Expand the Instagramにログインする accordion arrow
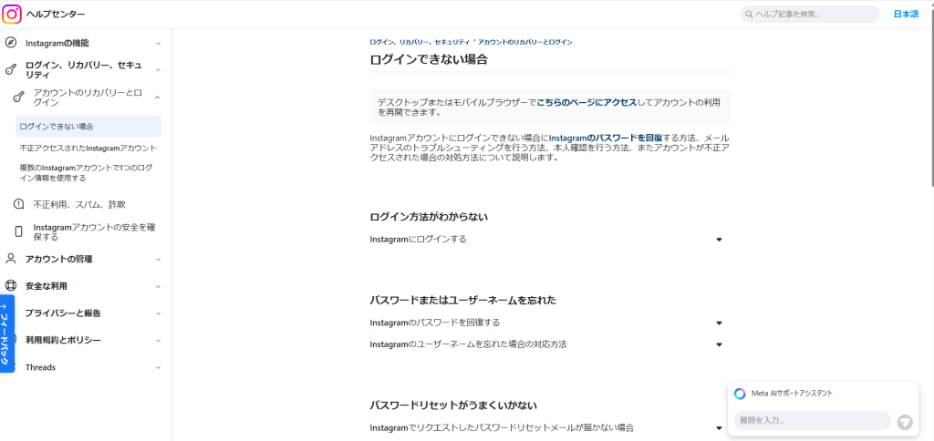The height and width of the screenshot is (441, 934). tap(719, 240)
